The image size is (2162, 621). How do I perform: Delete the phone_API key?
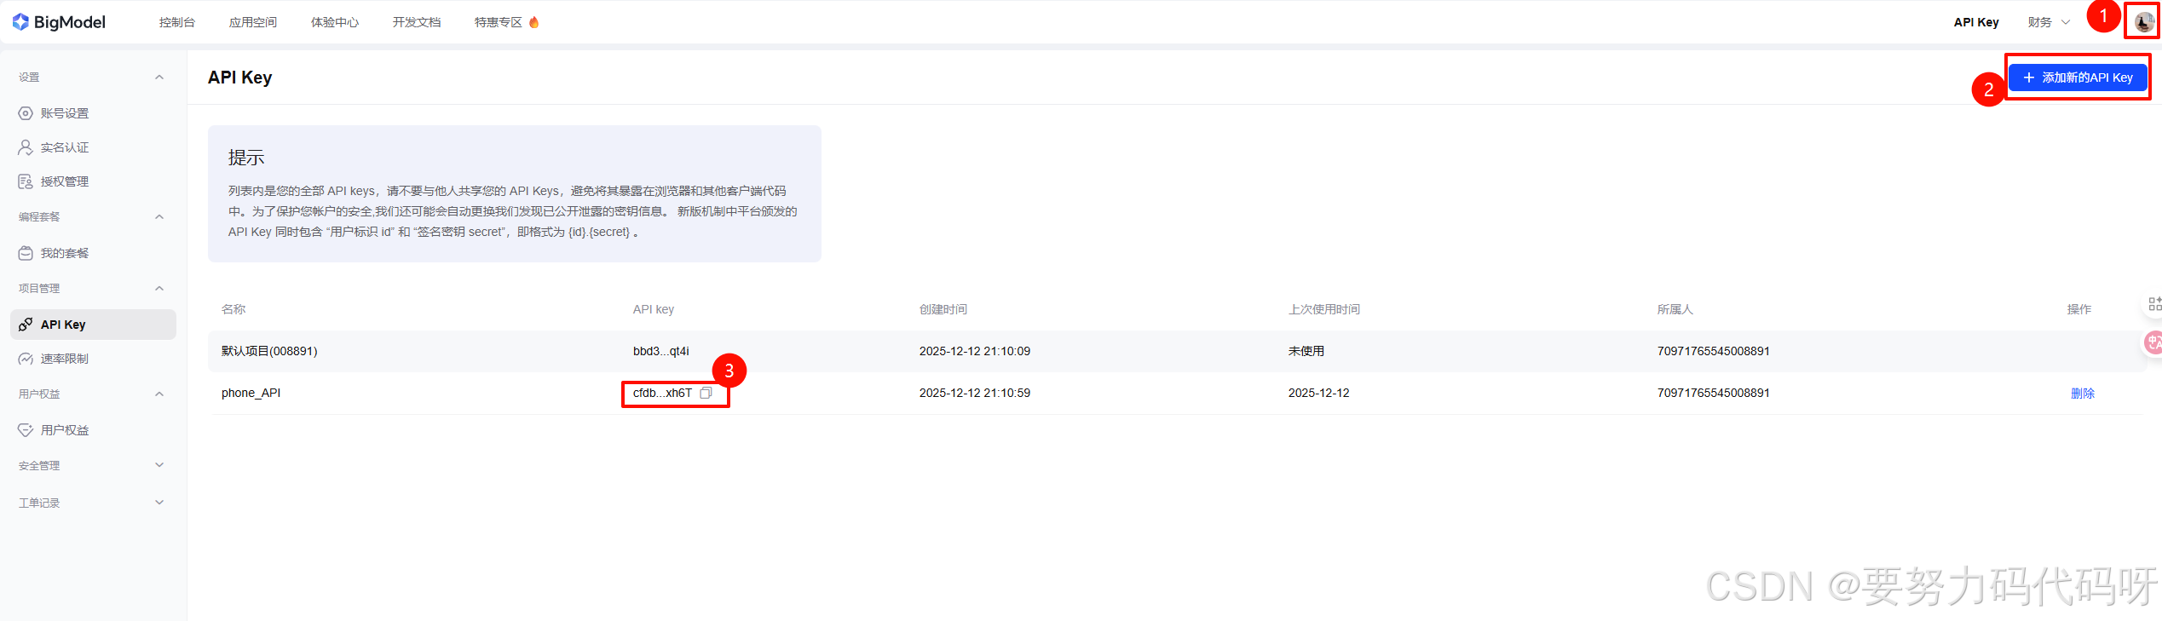[2083, 393]
